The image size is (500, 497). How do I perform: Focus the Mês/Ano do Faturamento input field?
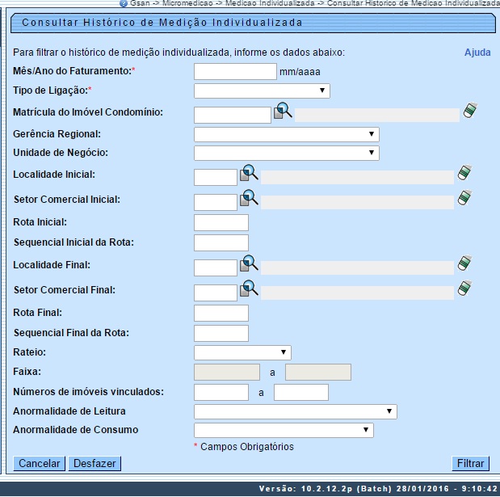click(236, 72)
